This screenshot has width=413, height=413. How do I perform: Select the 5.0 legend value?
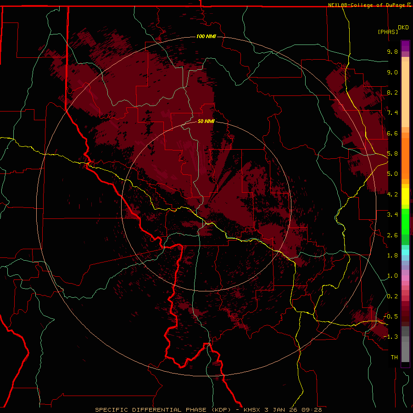(x=392, y=174)
